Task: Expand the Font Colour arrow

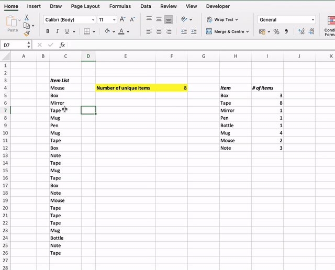Action: tap(128, 31)
